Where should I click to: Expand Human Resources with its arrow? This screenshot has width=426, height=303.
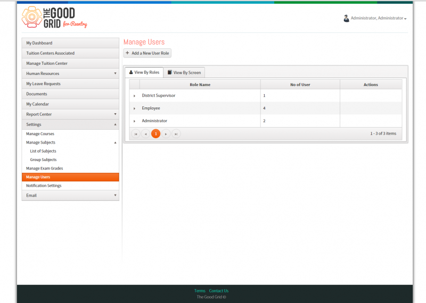pos(115,73)
